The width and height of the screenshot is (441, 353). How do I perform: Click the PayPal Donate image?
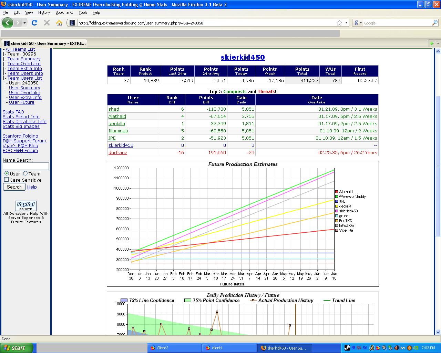pos(26,206)
